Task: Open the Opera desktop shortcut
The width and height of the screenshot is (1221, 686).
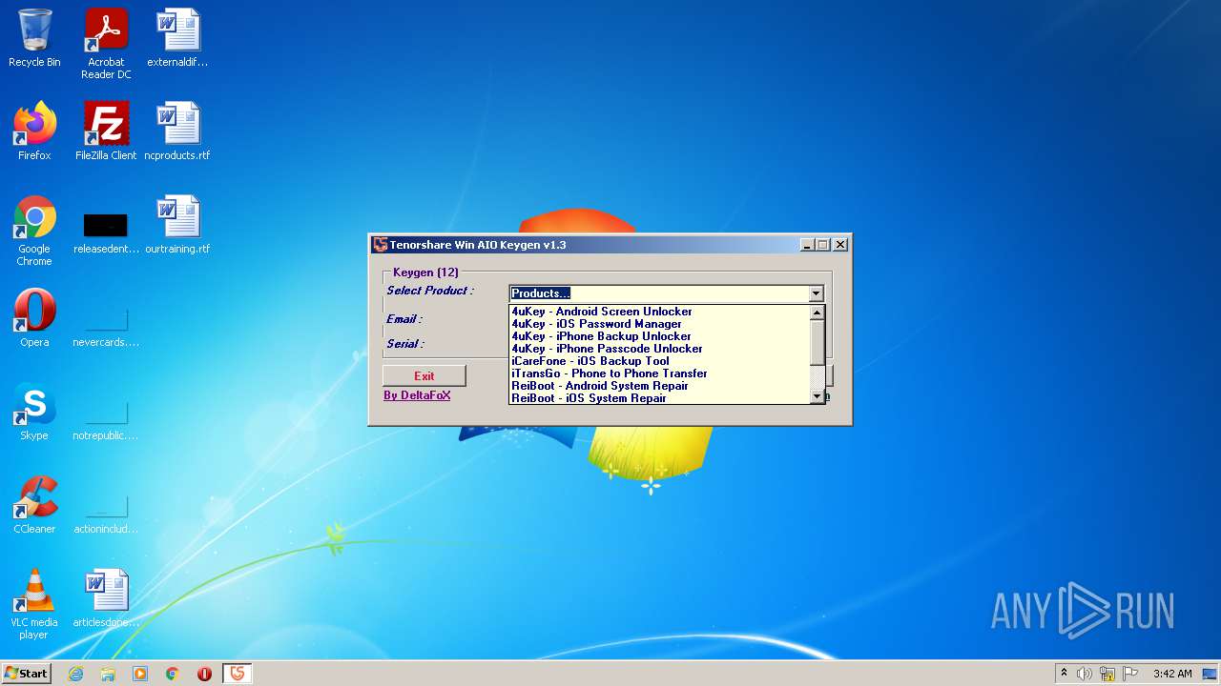Action: [x=34, y=318]
